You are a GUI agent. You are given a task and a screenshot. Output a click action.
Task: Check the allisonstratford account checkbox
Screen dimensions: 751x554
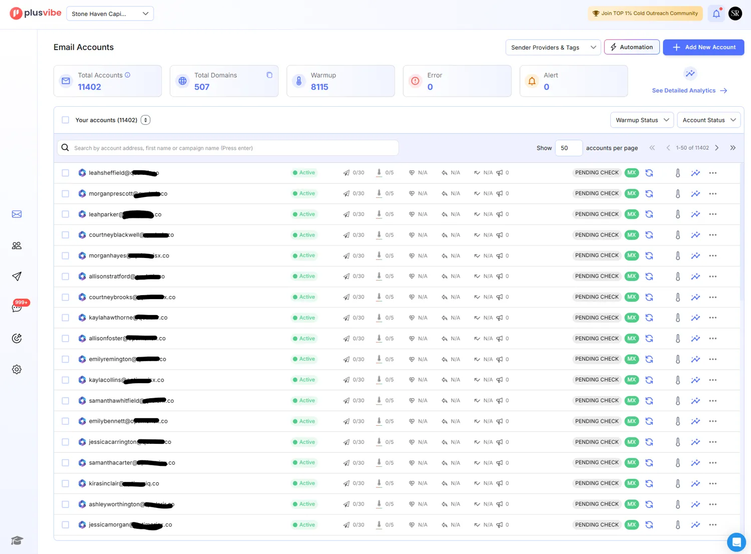coord(66,276)
